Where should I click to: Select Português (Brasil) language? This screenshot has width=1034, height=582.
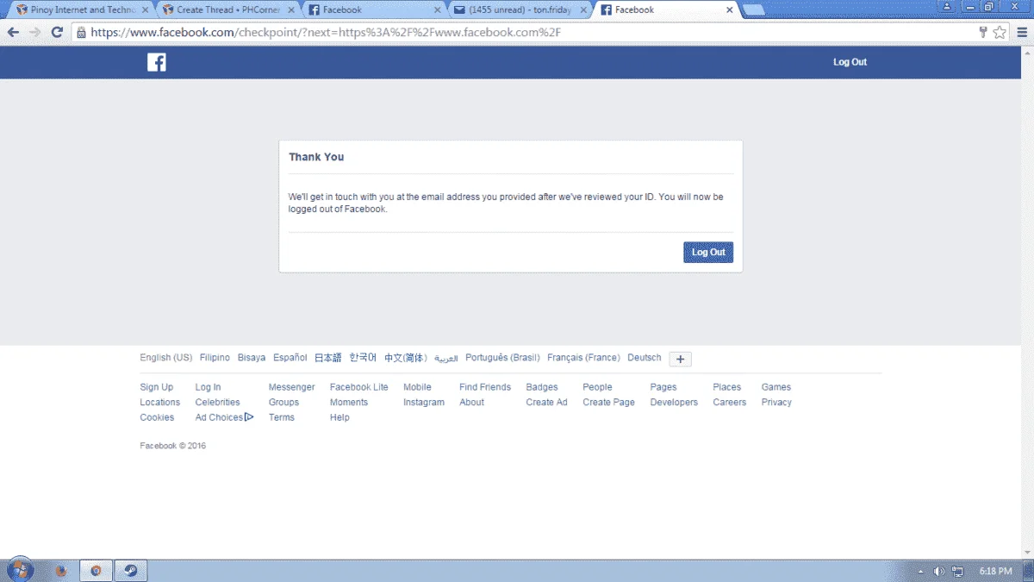502,358
